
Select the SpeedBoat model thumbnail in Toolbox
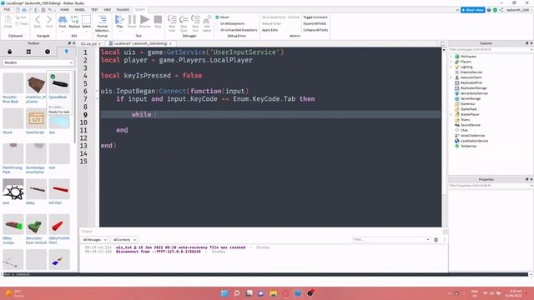coord(59,83)
